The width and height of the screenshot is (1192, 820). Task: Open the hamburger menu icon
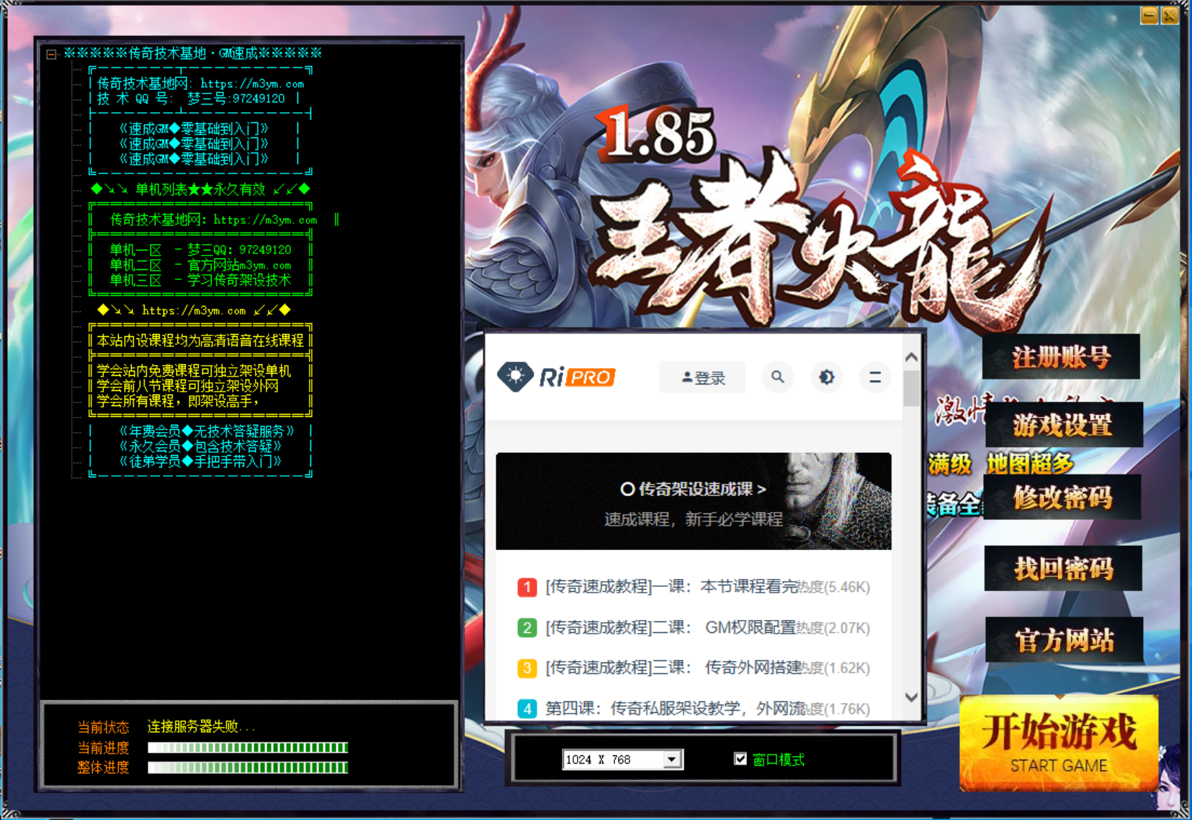[875, 377]
